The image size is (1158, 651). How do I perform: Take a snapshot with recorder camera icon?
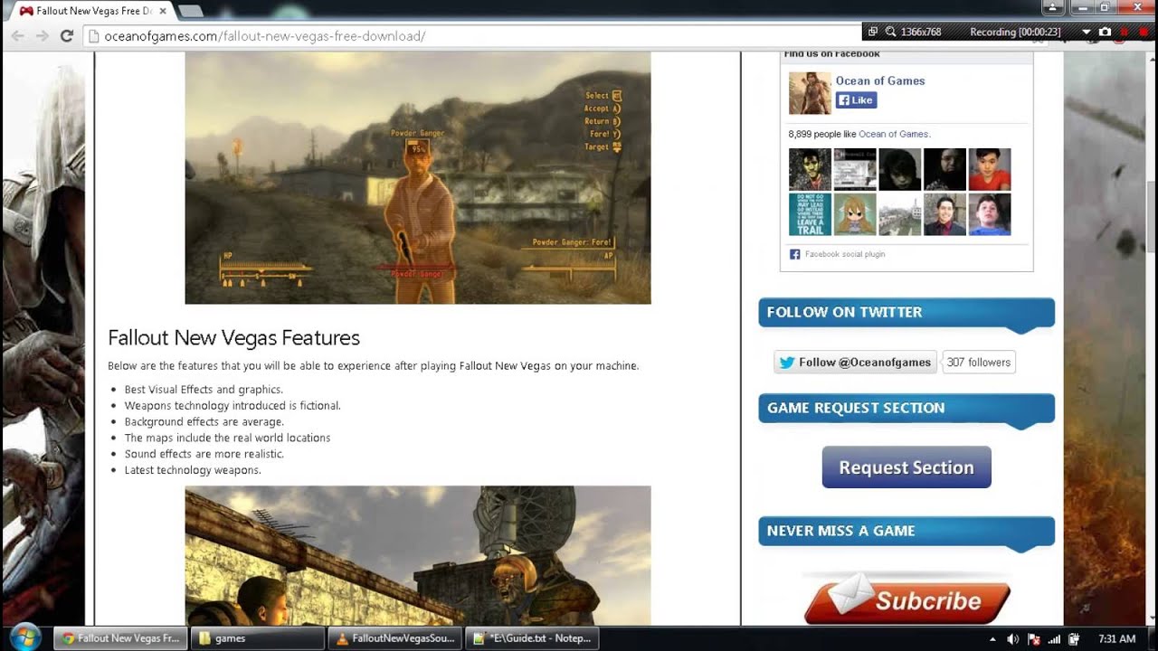pyautogui.click(x=1105, y=32)
